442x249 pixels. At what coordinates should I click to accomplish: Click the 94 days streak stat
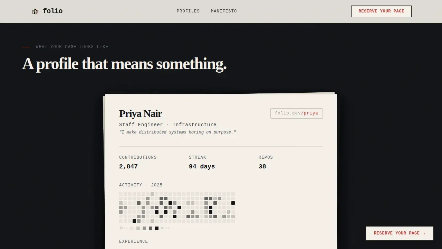tap(202, 166)
